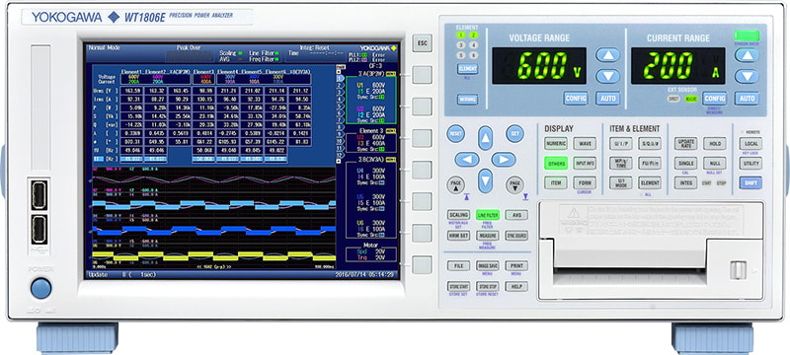Image resolution: width=790 pixels, height=355 pixels.
Task: Open voltage range CONFIG
Action: [576, 98]
